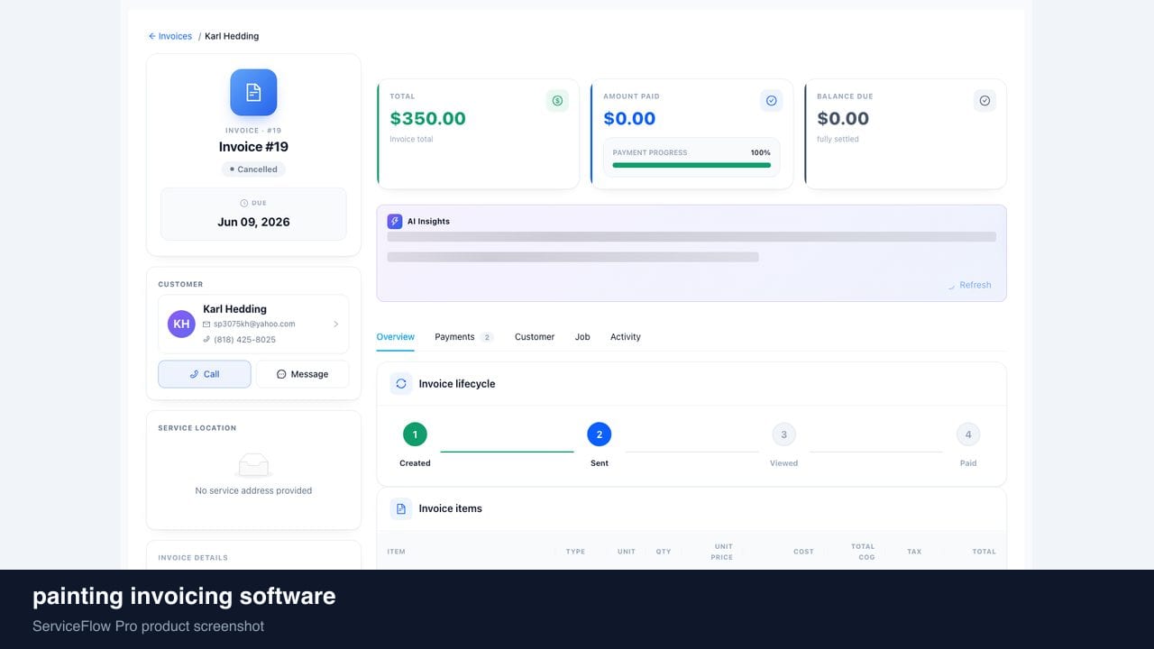Click the empty inbox icon in Service Location
The width and height of the screenshot is (1154, 649).
(x=253, y=465)
